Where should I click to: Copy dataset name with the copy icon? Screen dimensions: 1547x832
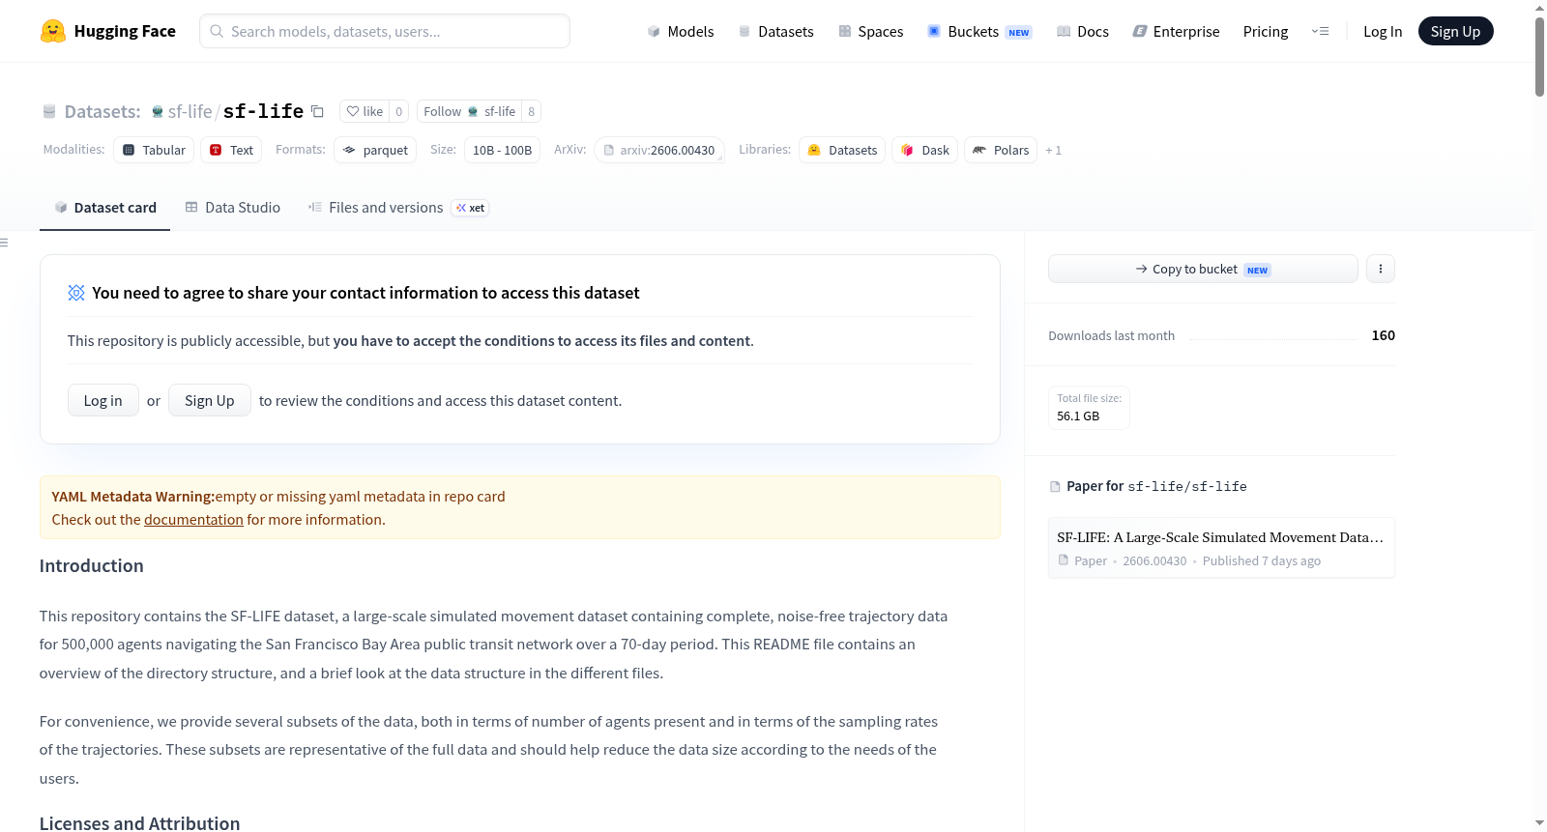(x=317, y=111)
